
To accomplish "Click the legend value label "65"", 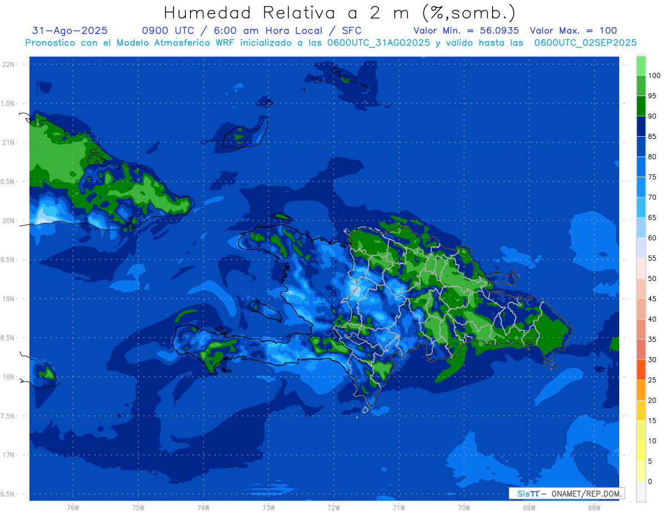I will pyautogui.click(x=652, y=218).
